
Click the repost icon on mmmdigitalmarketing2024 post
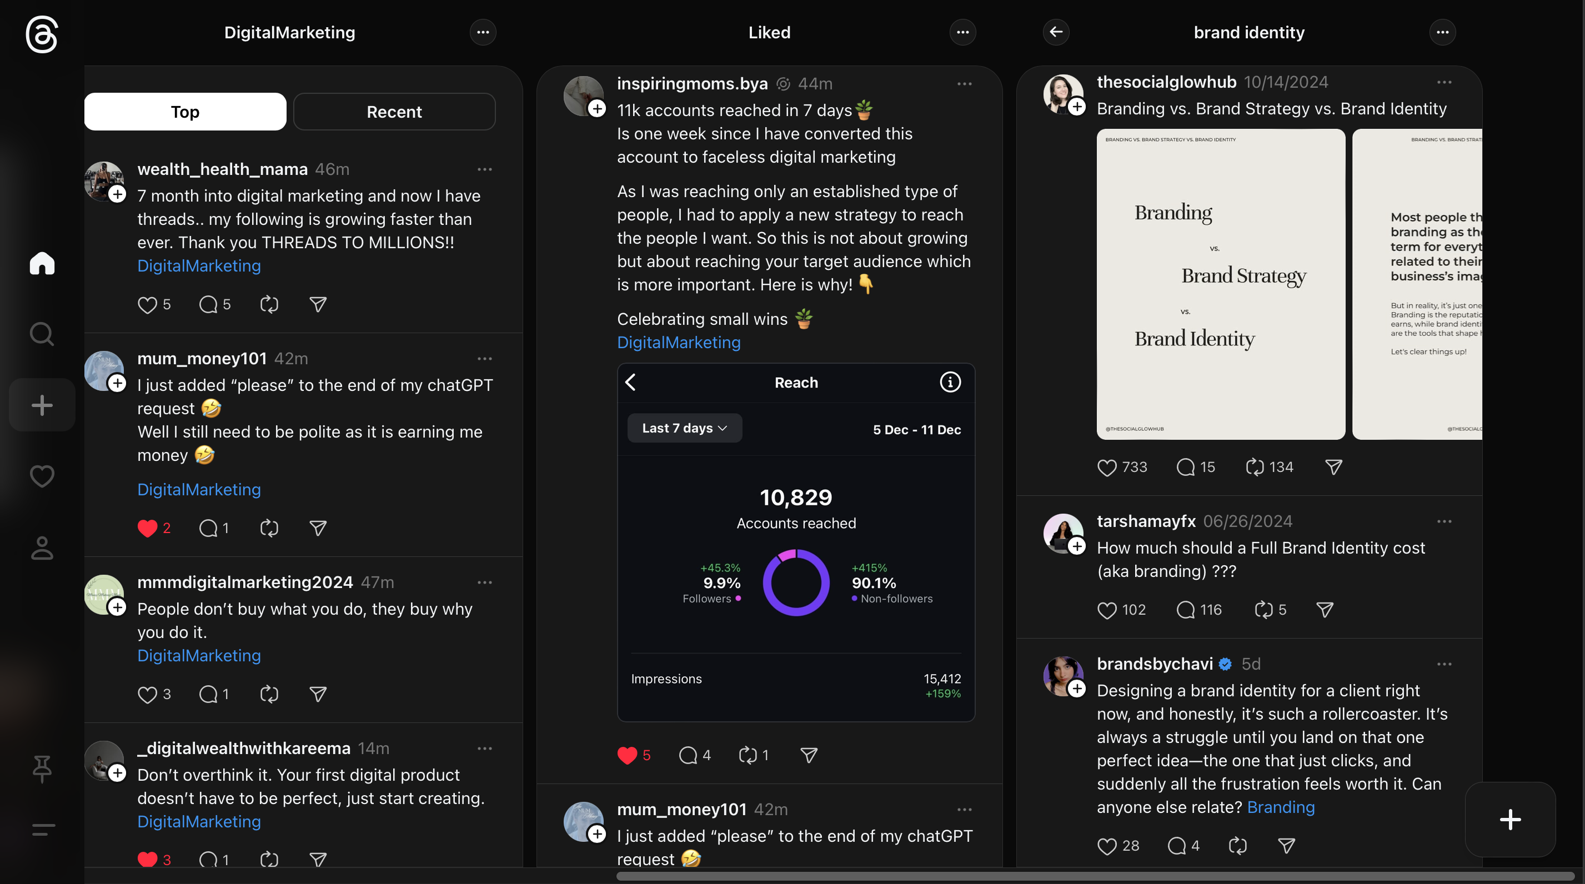pyautogui.click(x=269, y=694)
